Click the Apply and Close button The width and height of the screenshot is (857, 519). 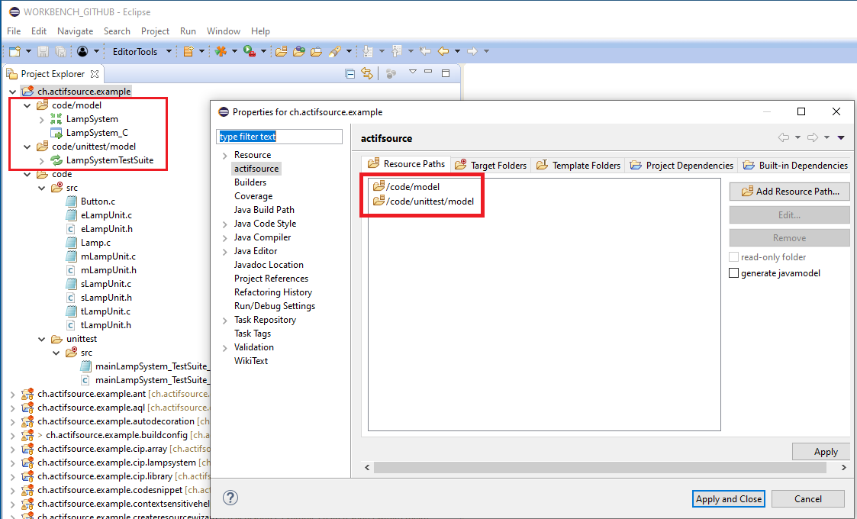728,498
